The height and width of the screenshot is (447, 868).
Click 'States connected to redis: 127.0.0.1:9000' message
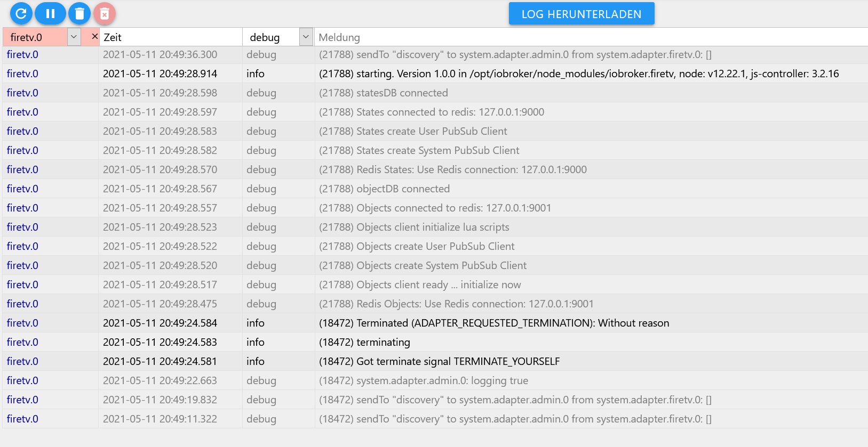(432, 112)
